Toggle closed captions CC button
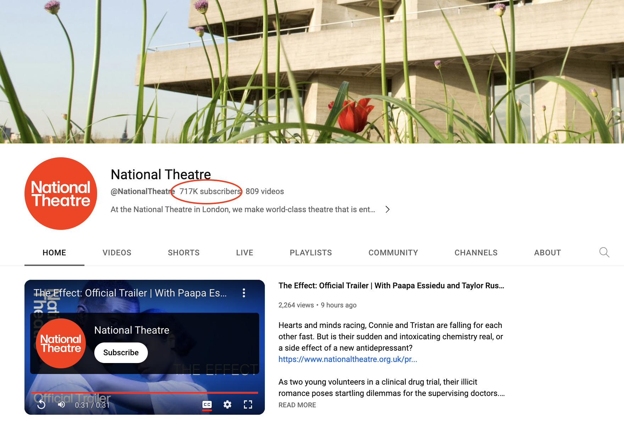Viewport: 624px width, 425px height. coord(207,404)
